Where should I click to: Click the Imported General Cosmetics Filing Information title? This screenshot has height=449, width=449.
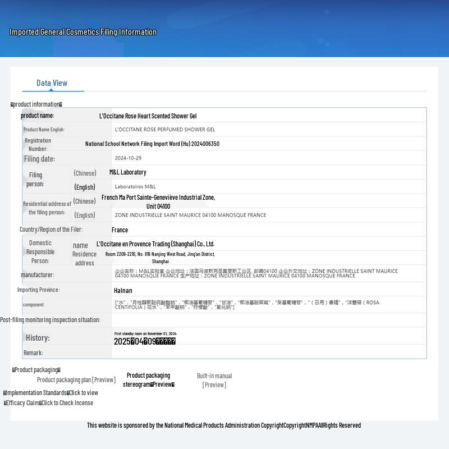click(x=83, y=32)
